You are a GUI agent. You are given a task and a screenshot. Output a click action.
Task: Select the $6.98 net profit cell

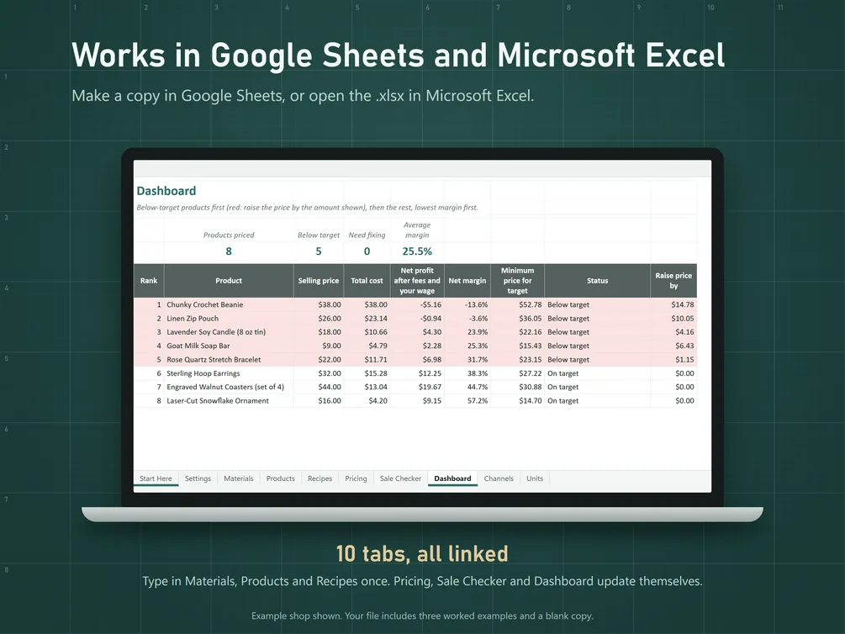[417, 360]
